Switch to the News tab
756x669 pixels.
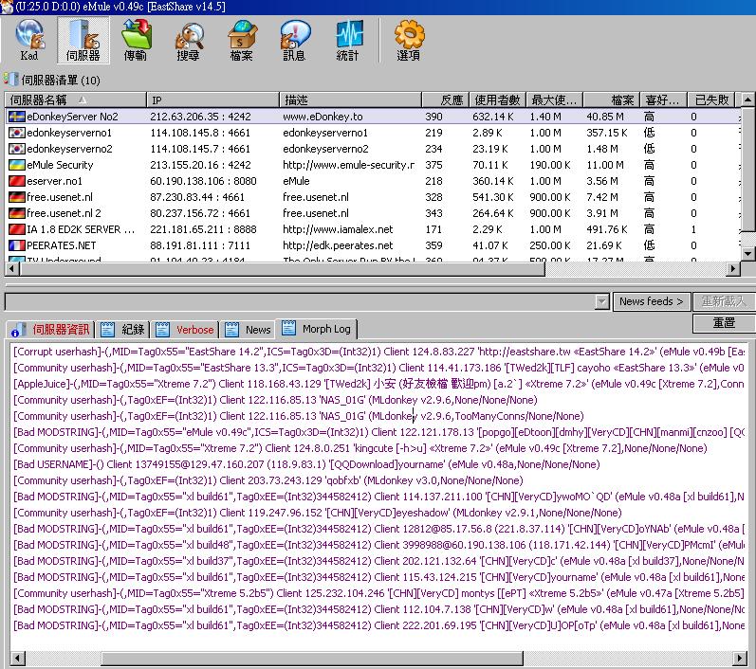[x=248, y=330]
